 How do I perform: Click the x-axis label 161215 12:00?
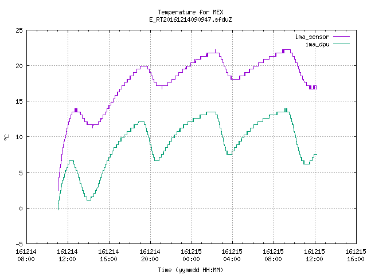tap(314, 256)
